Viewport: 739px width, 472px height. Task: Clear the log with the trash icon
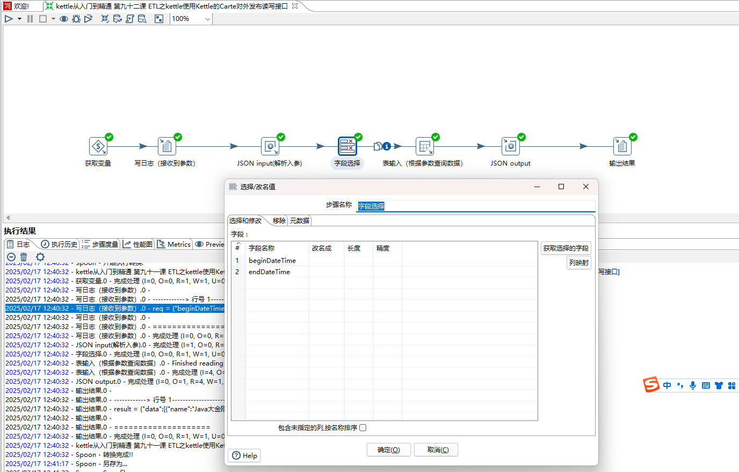point(24,257)
